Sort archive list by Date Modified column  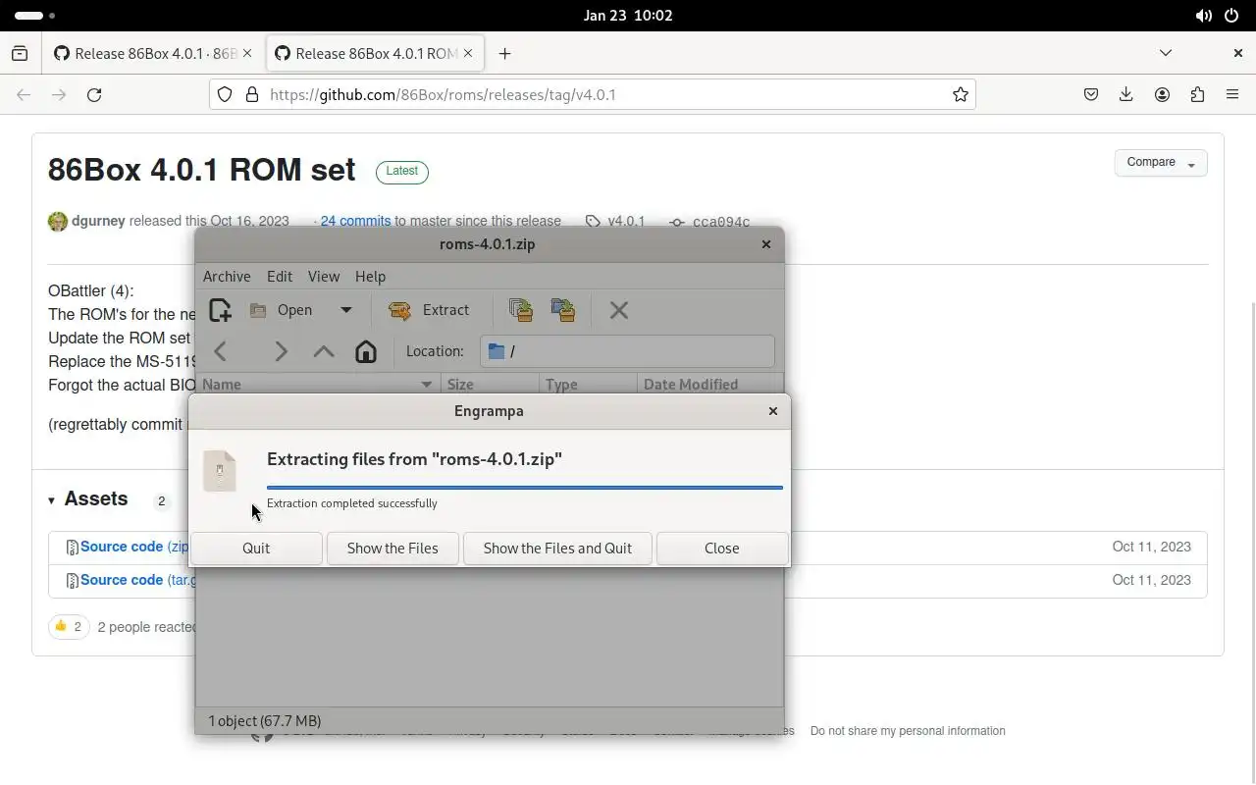point(709,385)
